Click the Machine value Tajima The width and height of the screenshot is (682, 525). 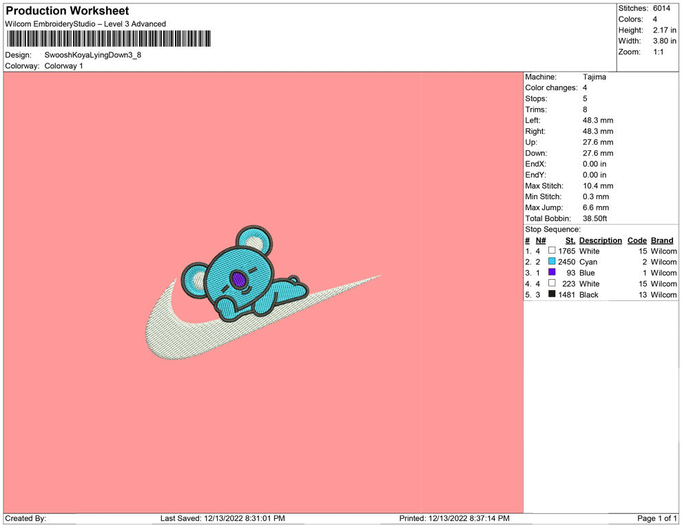tap(595, 77)
